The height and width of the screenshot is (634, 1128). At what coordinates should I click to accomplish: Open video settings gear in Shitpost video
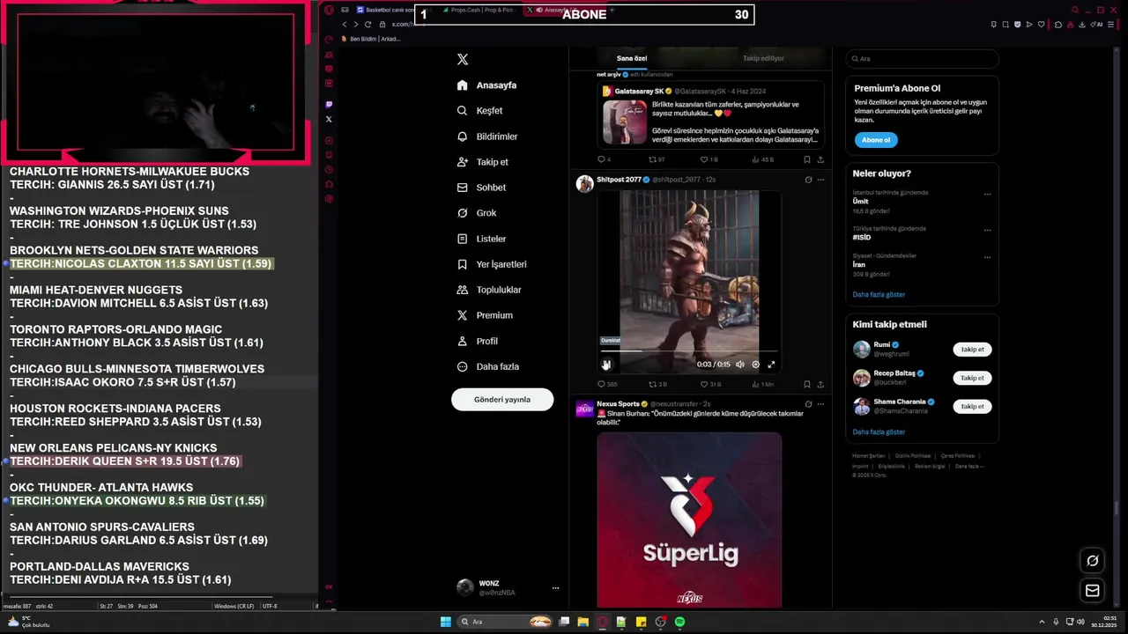[x=755, y=365]
